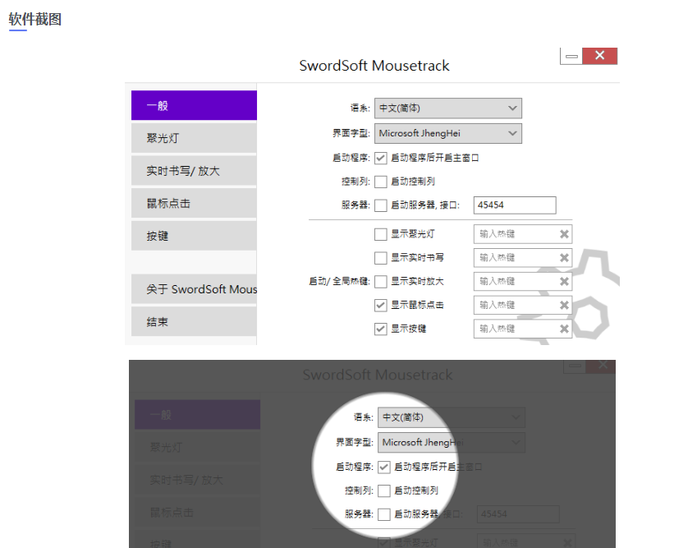Viewport: 697px width, 548px height.
Task: Switch to 实时书写/放大 in top window
Action: (x=194, y=170)
